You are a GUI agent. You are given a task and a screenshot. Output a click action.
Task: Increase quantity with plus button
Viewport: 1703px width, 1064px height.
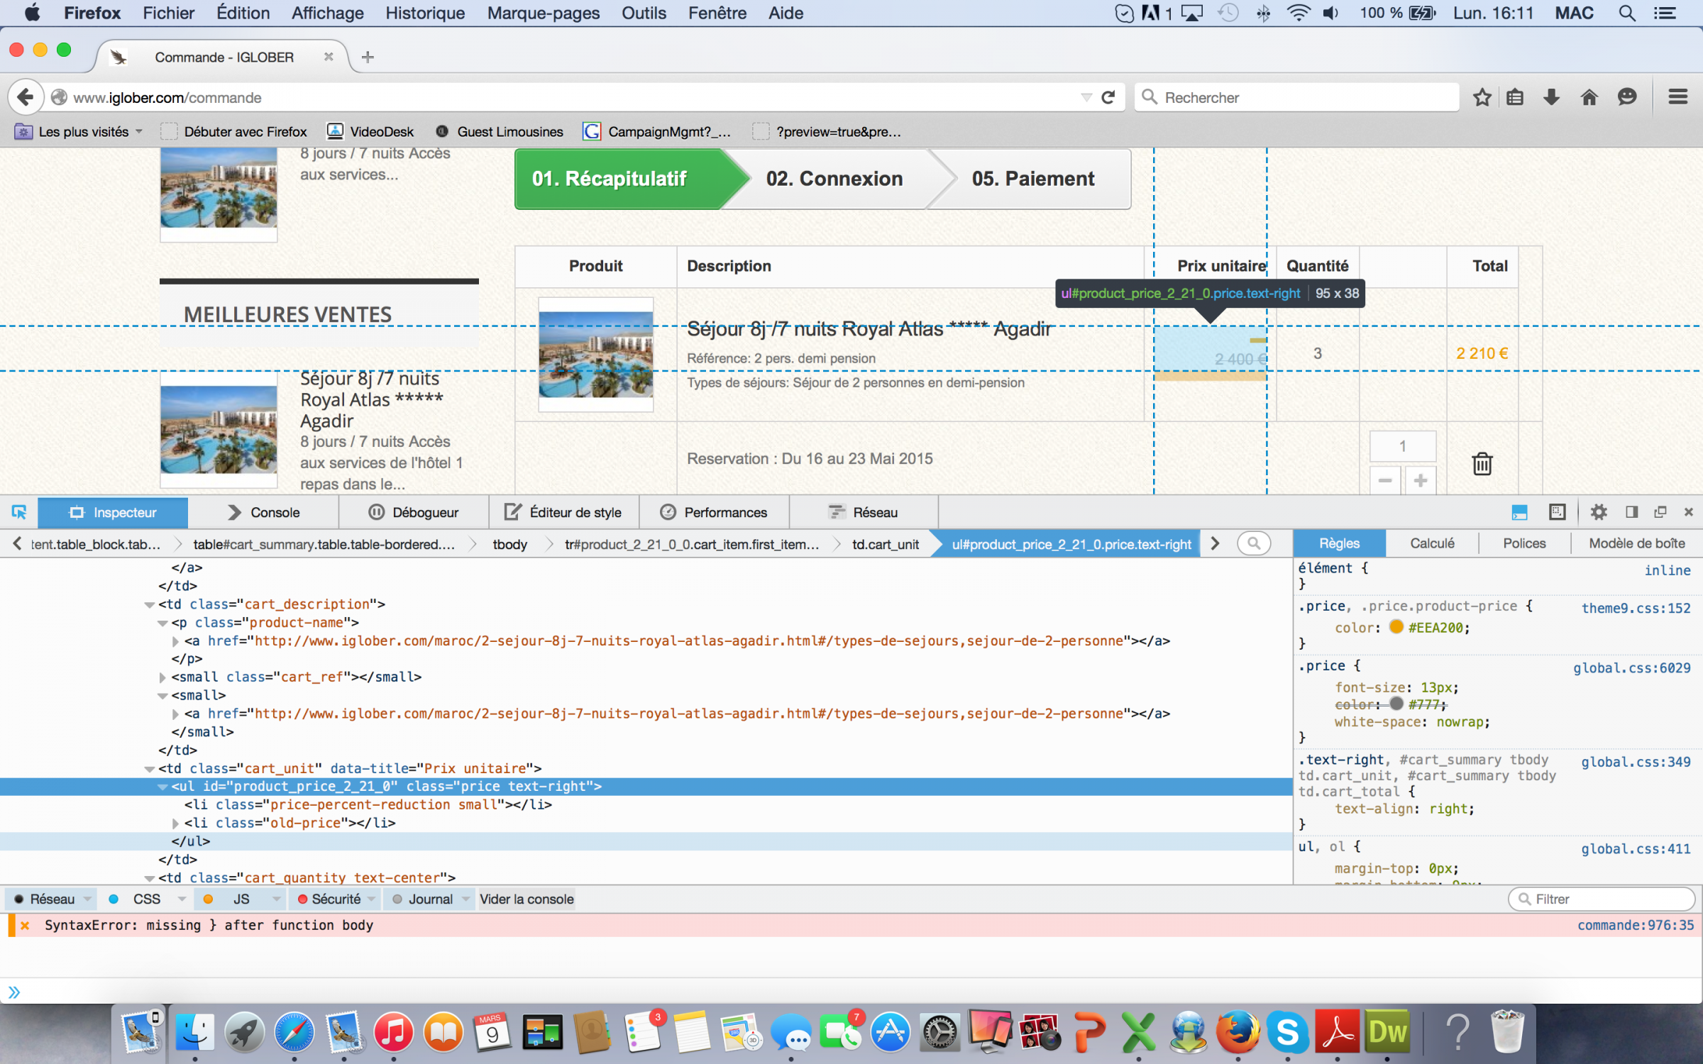click(x=1420, y=481)
